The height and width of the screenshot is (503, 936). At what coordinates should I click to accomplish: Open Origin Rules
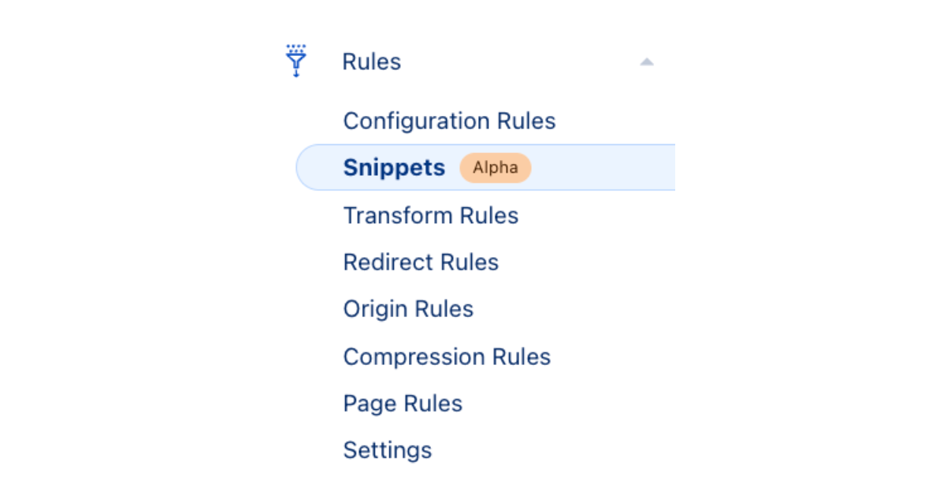point(408,309)
